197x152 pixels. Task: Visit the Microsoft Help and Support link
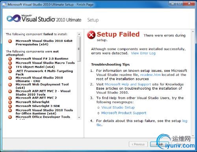128,84
